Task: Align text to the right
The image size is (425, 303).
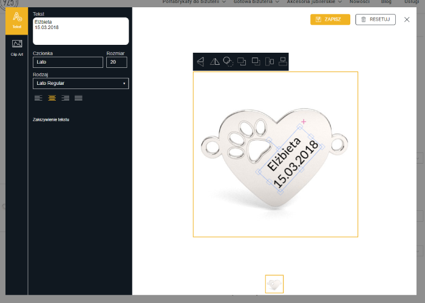Action: pos(65,98)
